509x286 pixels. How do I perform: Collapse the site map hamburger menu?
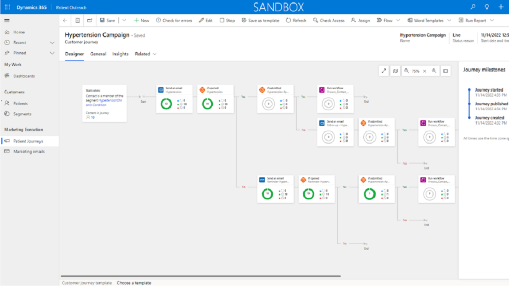[7, 20]
